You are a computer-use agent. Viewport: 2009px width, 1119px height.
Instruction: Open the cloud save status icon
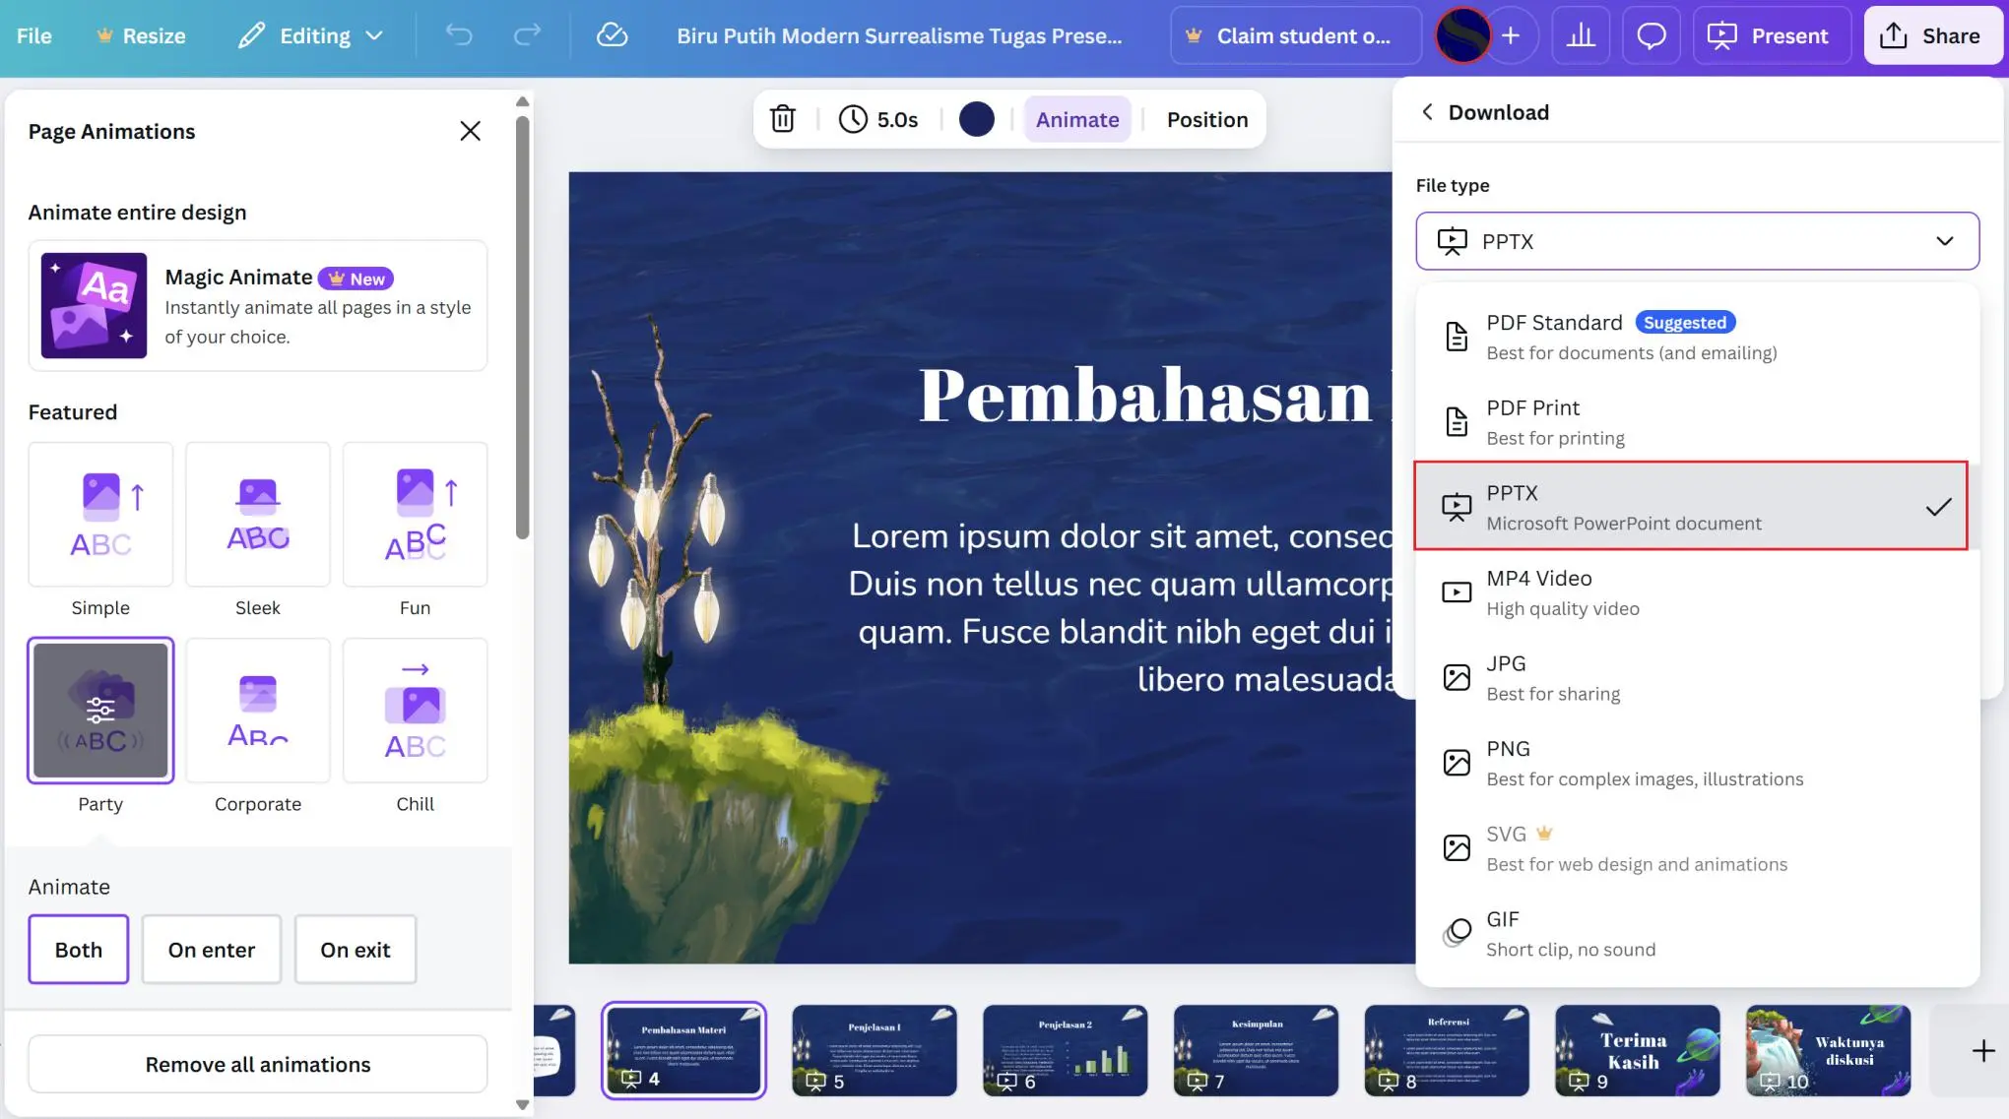click(612, 35)
